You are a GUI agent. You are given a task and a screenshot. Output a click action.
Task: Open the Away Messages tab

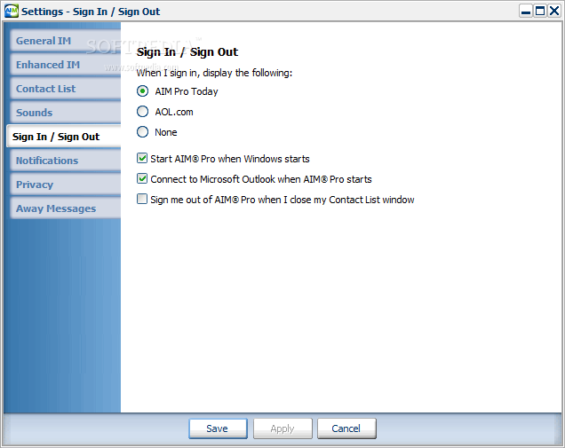(x=66, y=208)
